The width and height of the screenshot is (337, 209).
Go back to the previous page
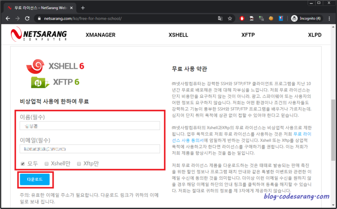pyautogui.click(x=8, y=19)
